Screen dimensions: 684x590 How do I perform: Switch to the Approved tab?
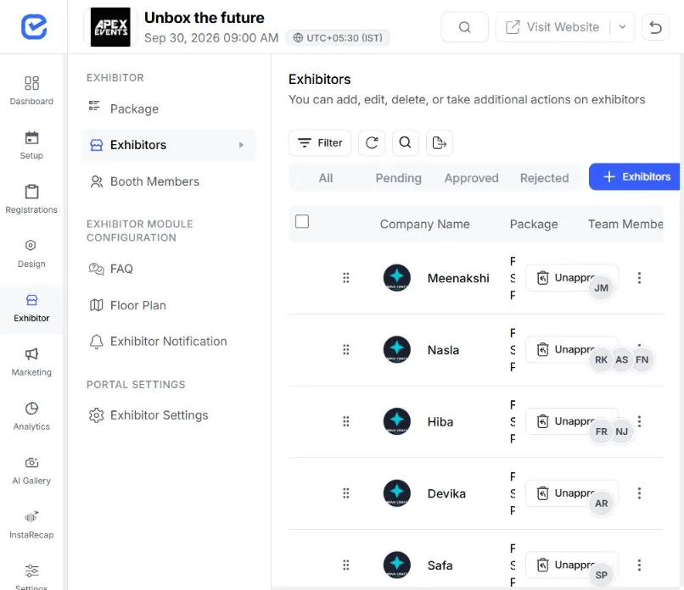coord(471,178)
